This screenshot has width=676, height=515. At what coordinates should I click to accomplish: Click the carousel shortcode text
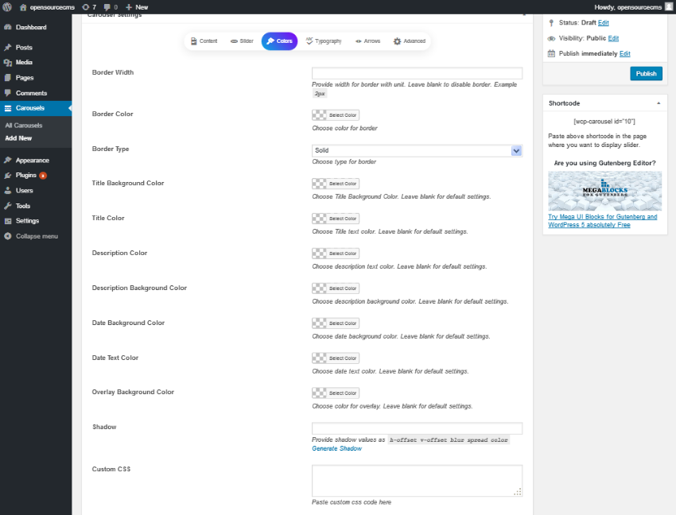point(604,122)
